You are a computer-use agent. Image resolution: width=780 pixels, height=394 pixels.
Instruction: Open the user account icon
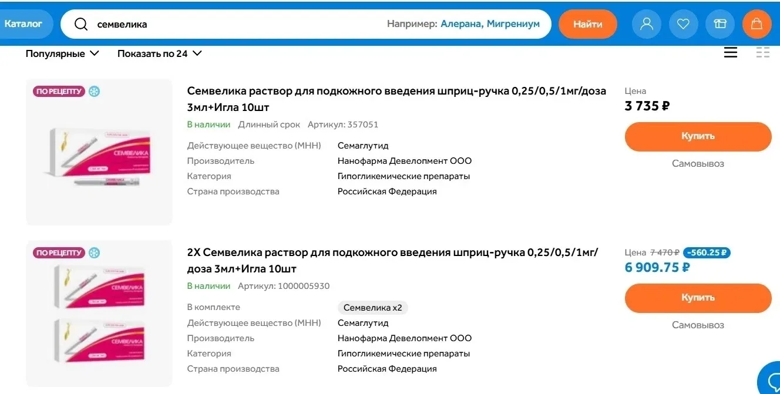click(647, 24)
